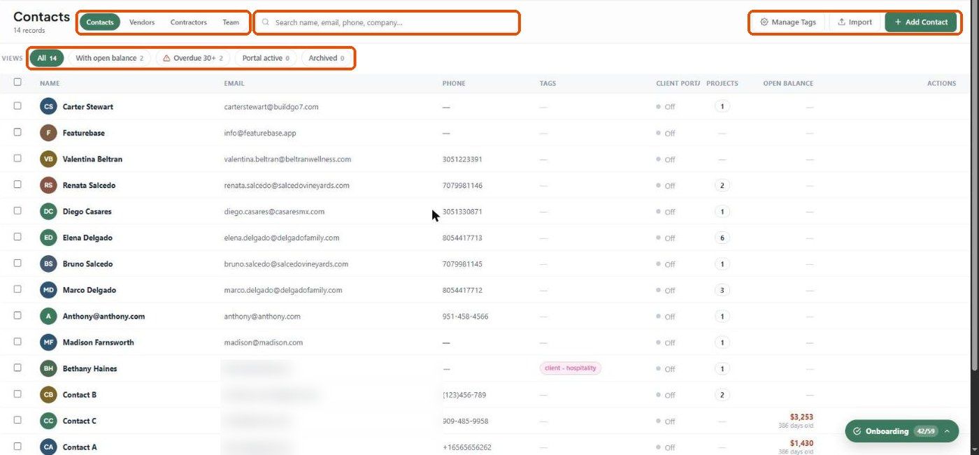
Task: Tick the checkbox next to Diego Casares
Action: click(17, 210)
